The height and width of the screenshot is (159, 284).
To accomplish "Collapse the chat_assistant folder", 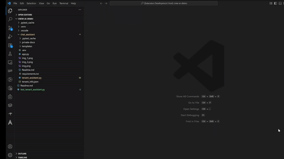I will point(27,35).
